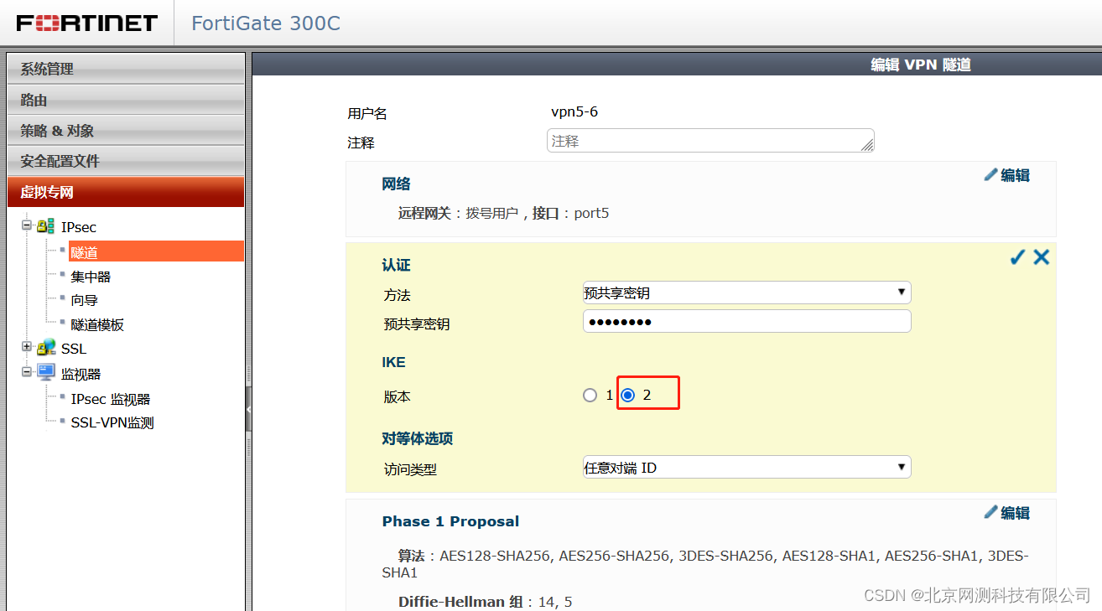This screenshot has width=1102, height=611.
Task: Open SSL-VPN监测 under 监视器
Action: [x=112, y=422]
